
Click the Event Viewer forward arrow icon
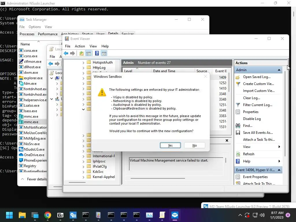click(73, 53)
